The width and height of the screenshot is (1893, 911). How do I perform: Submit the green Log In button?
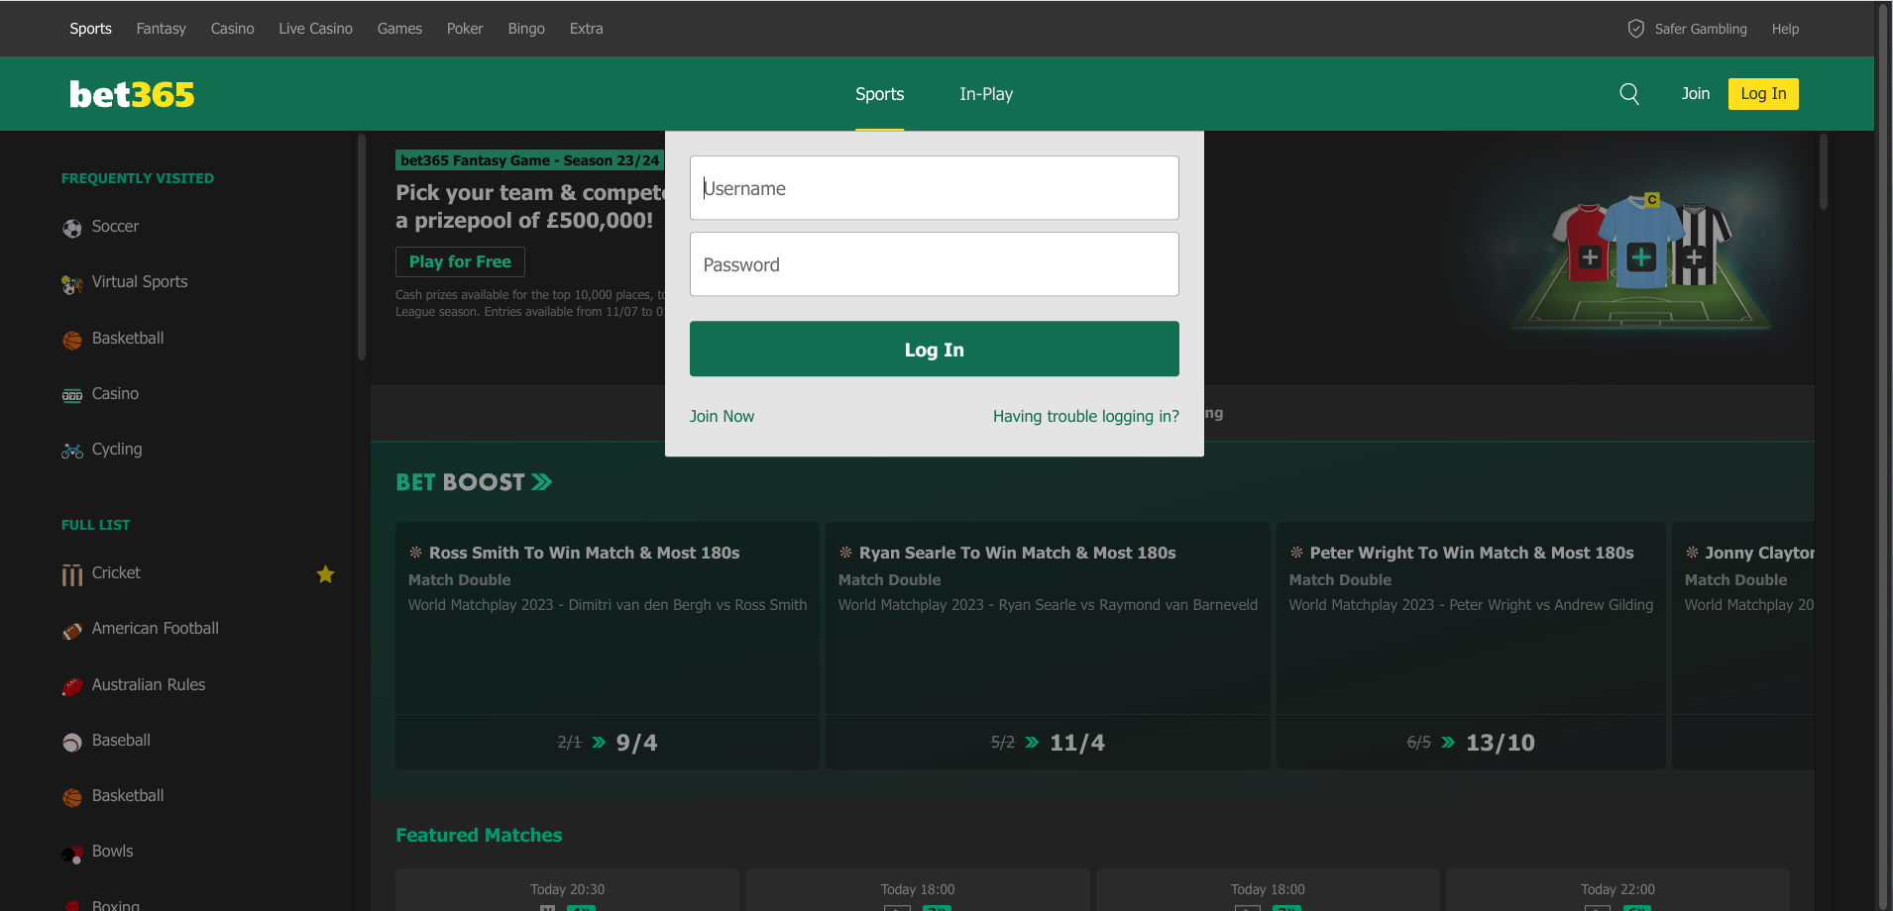[x=935, y=349]
